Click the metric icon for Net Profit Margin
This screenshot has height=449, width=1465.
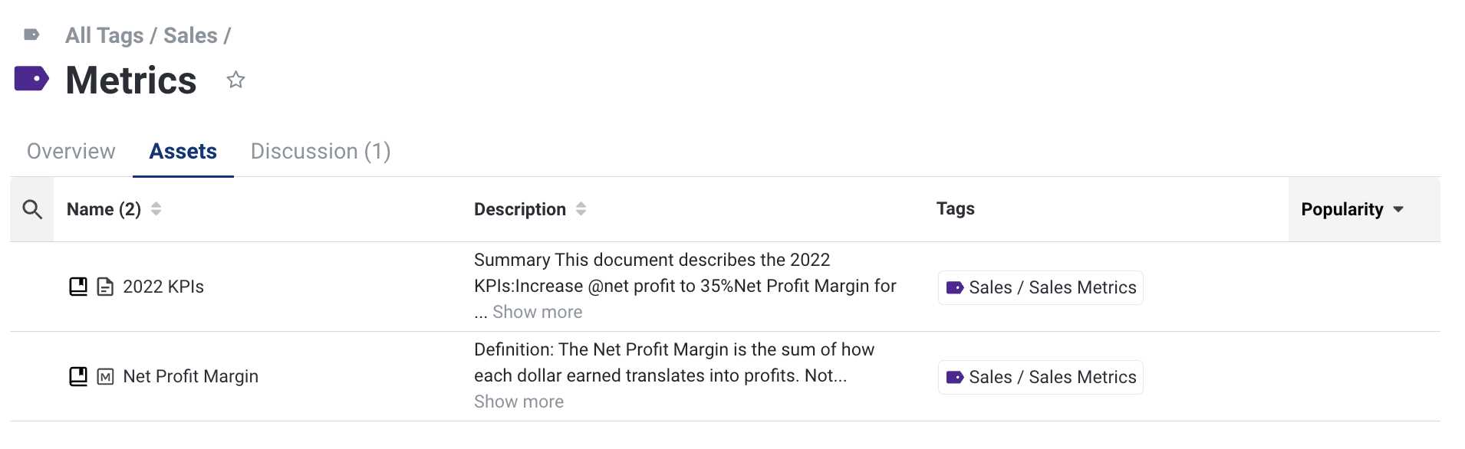(105, 376)
